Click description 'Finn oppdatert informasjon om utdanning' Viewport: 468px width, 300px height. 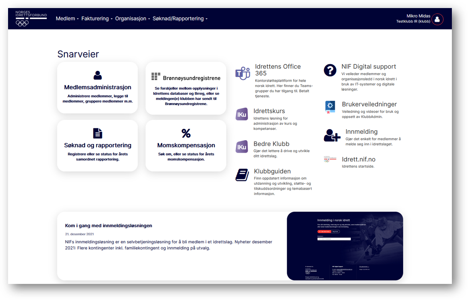pyautogui.click(x=283, y=186)
